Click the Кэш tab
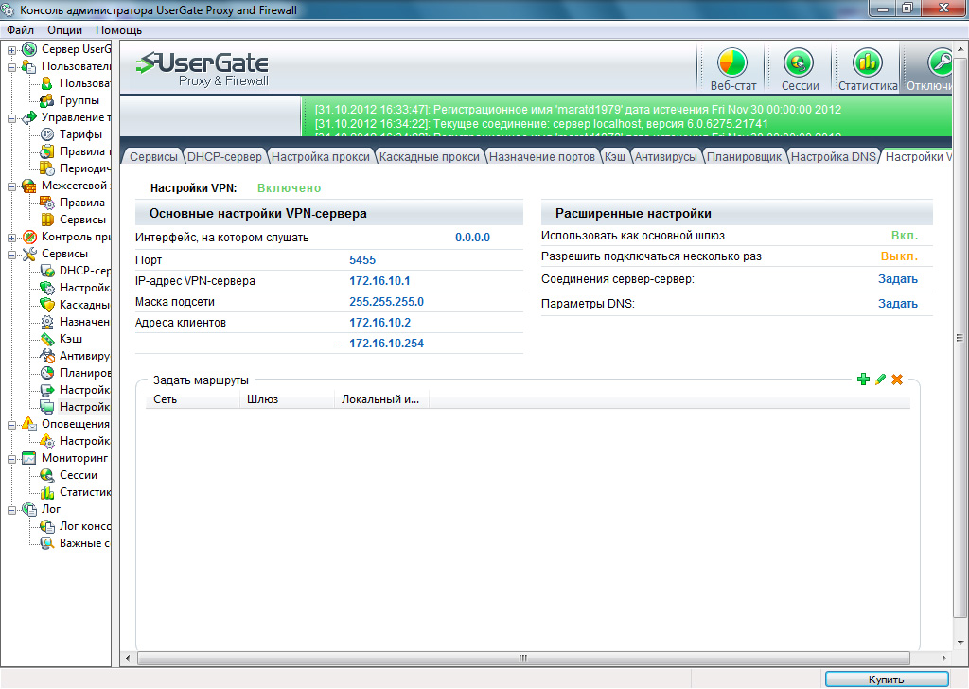 click(615, 157)
